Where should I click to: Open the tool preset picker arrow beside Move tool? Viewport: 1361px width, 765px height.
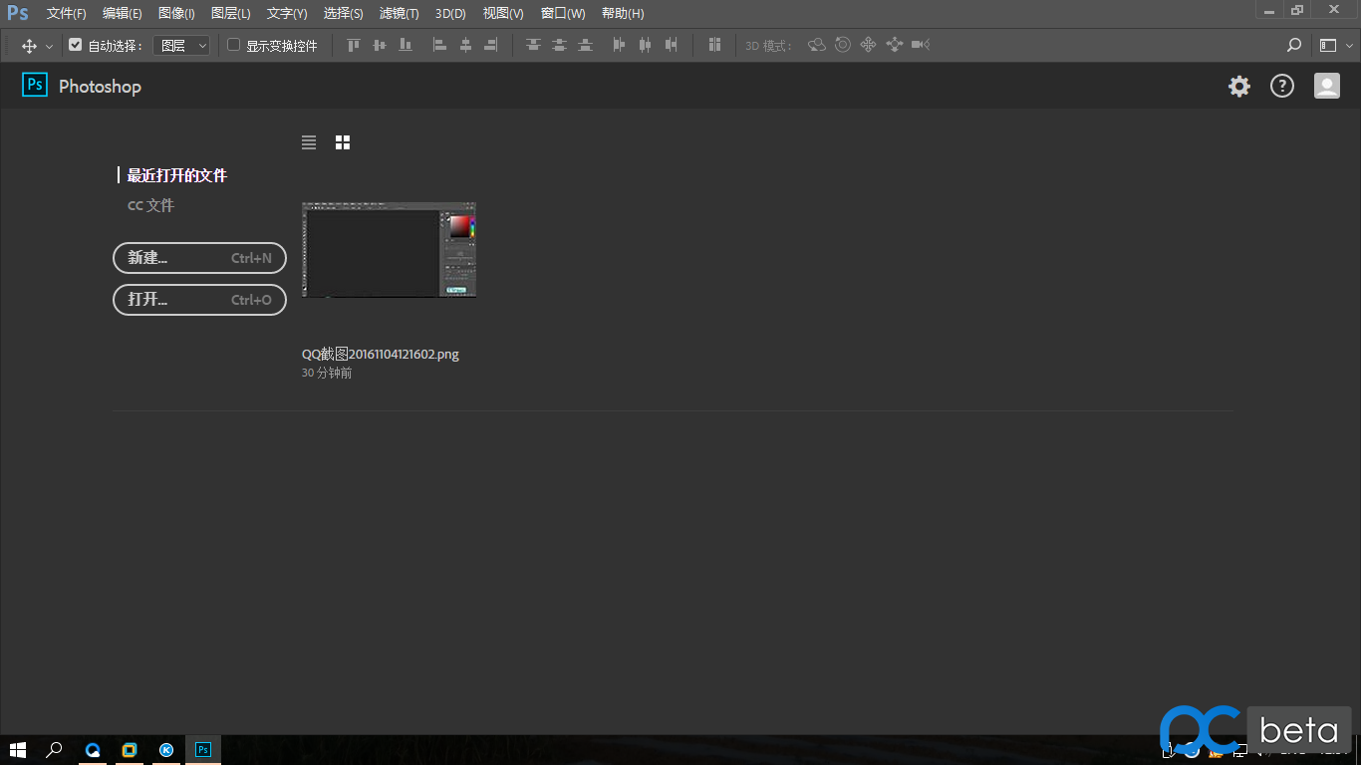[x=49, y=46]
